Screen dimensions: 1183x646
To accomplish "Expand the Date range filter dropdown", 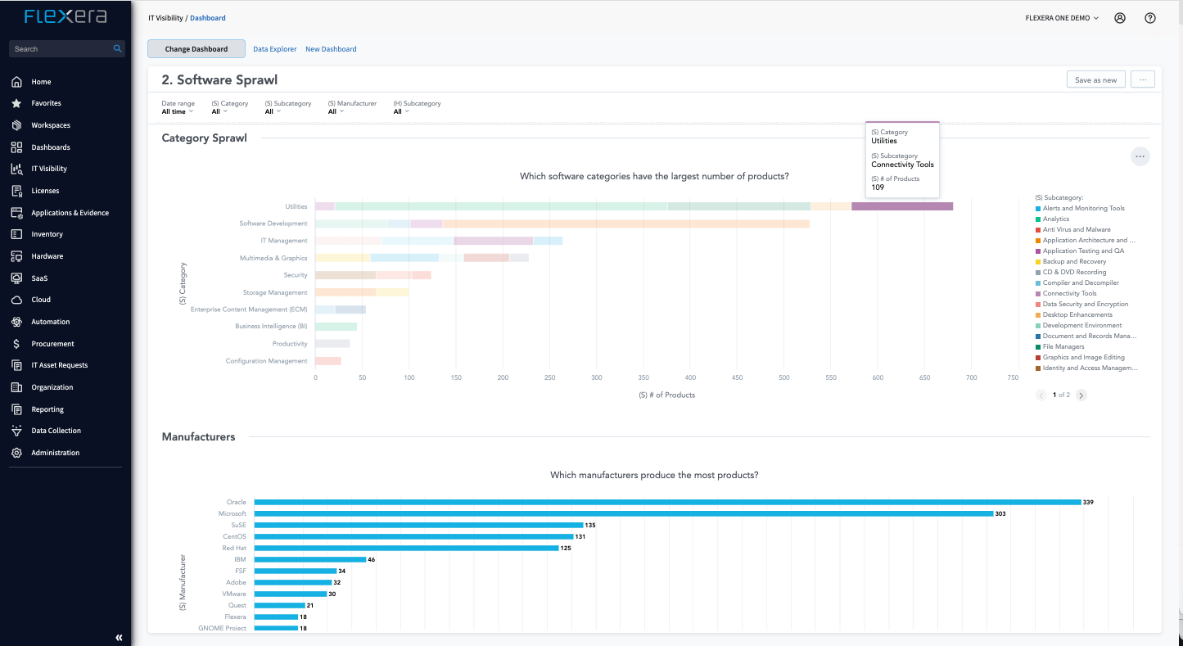I will (178, 111).
